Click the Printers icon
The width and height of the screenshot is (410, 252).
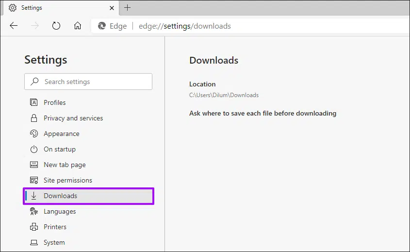point(34,227)
